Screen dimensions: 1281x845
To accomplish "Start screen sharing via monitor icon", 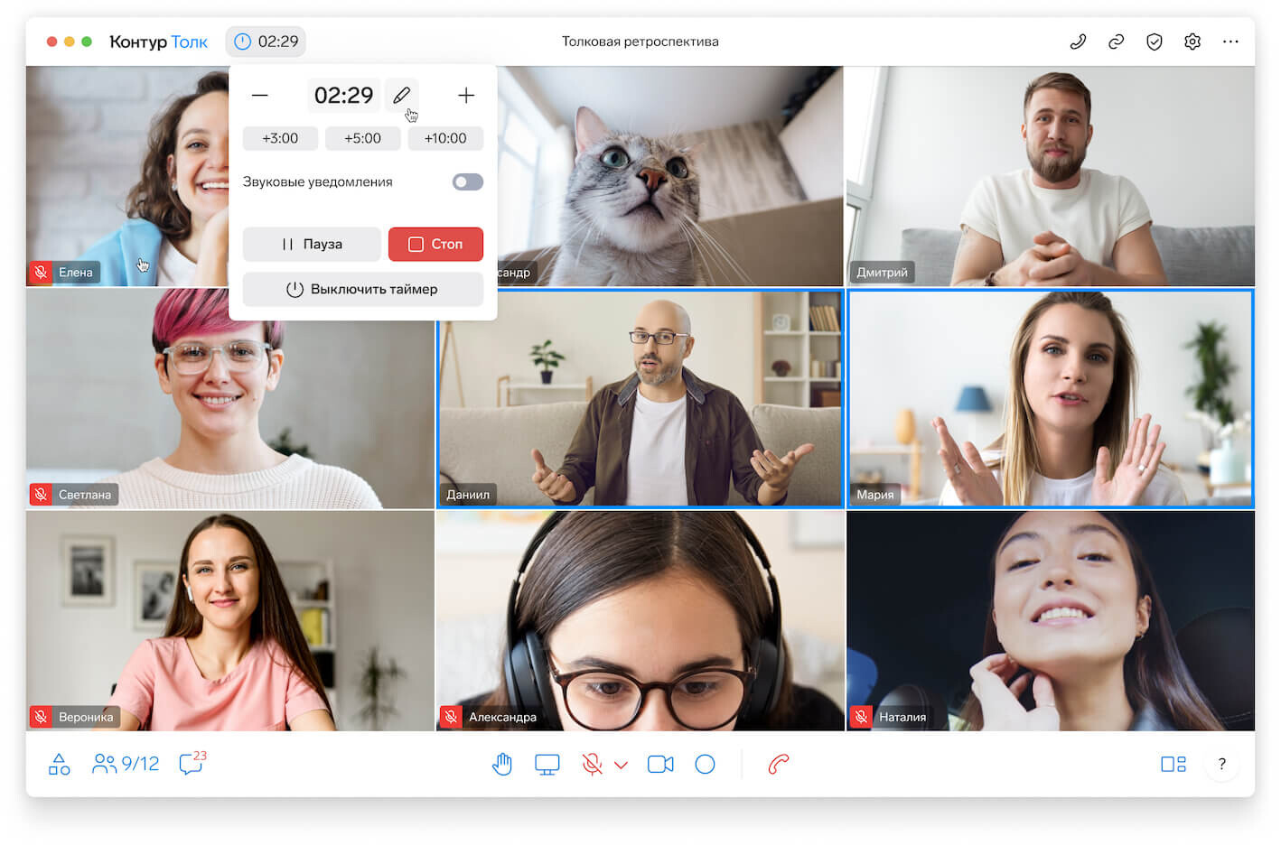I will click(x=547, y=765).
